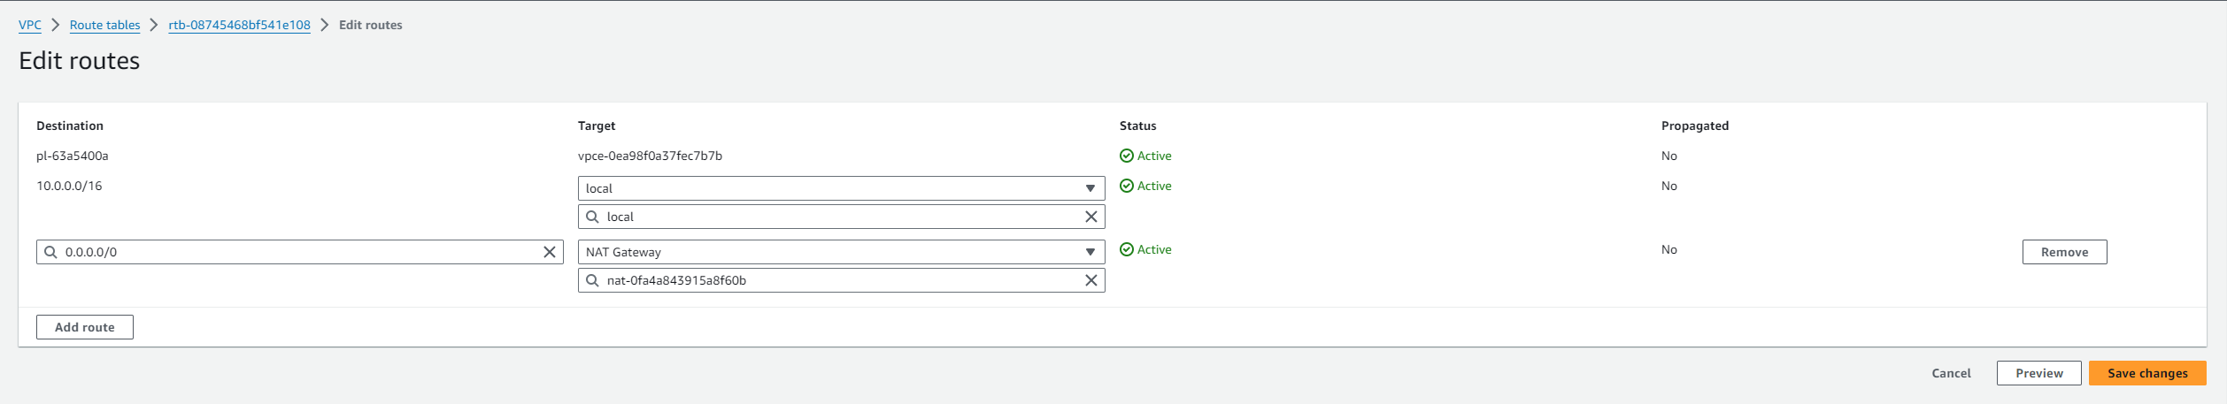Click Active status icon for 0.0.0.0/0 route
This screenshot has width=2227, height=404.
(1126, 250)
